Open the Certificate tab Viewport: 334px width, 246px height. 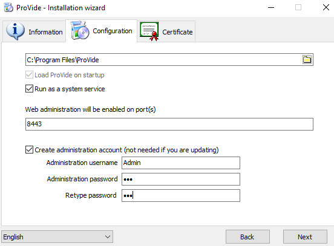pyautogui.click(x=166, y=31)
